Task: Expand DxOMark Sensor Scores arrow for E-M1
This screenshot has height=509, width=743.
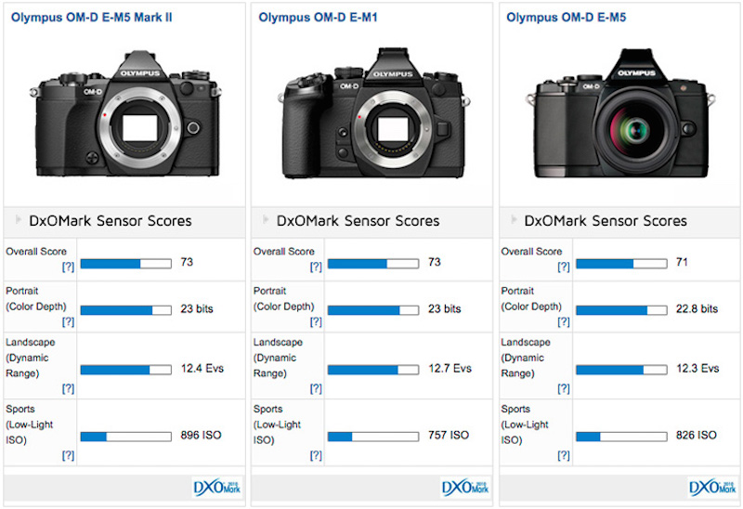Action: pyautogui.click(x=266, y=221)
